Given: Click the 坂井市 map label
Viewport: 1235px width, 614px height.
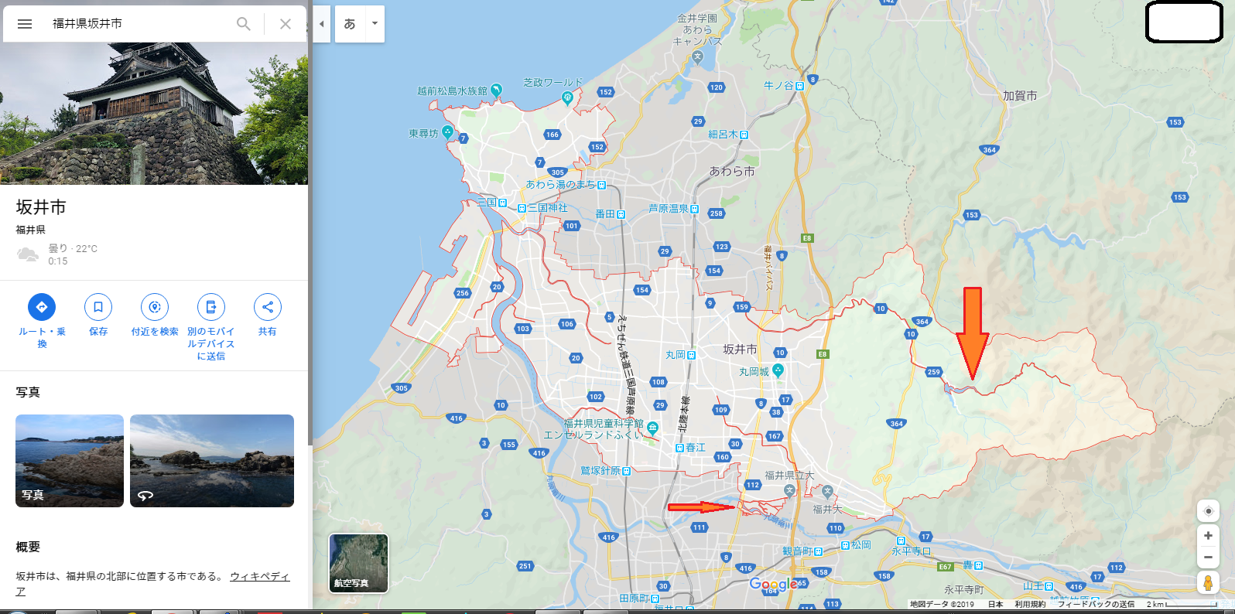Looking at the screenshot, I should [x=740, y=350].
